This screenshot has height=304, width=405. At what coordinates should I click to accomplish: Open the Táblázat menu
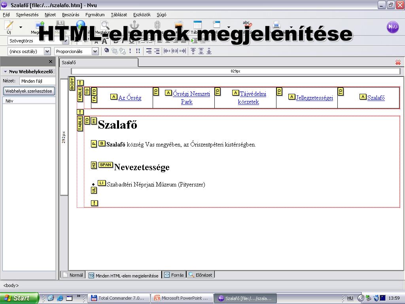(119, 15)
